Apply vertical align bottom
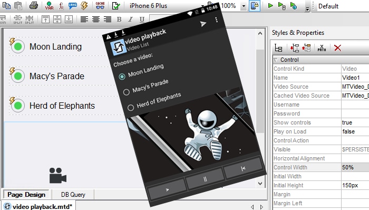The width and height of the screenshot is (369, 210). [69, 20]
